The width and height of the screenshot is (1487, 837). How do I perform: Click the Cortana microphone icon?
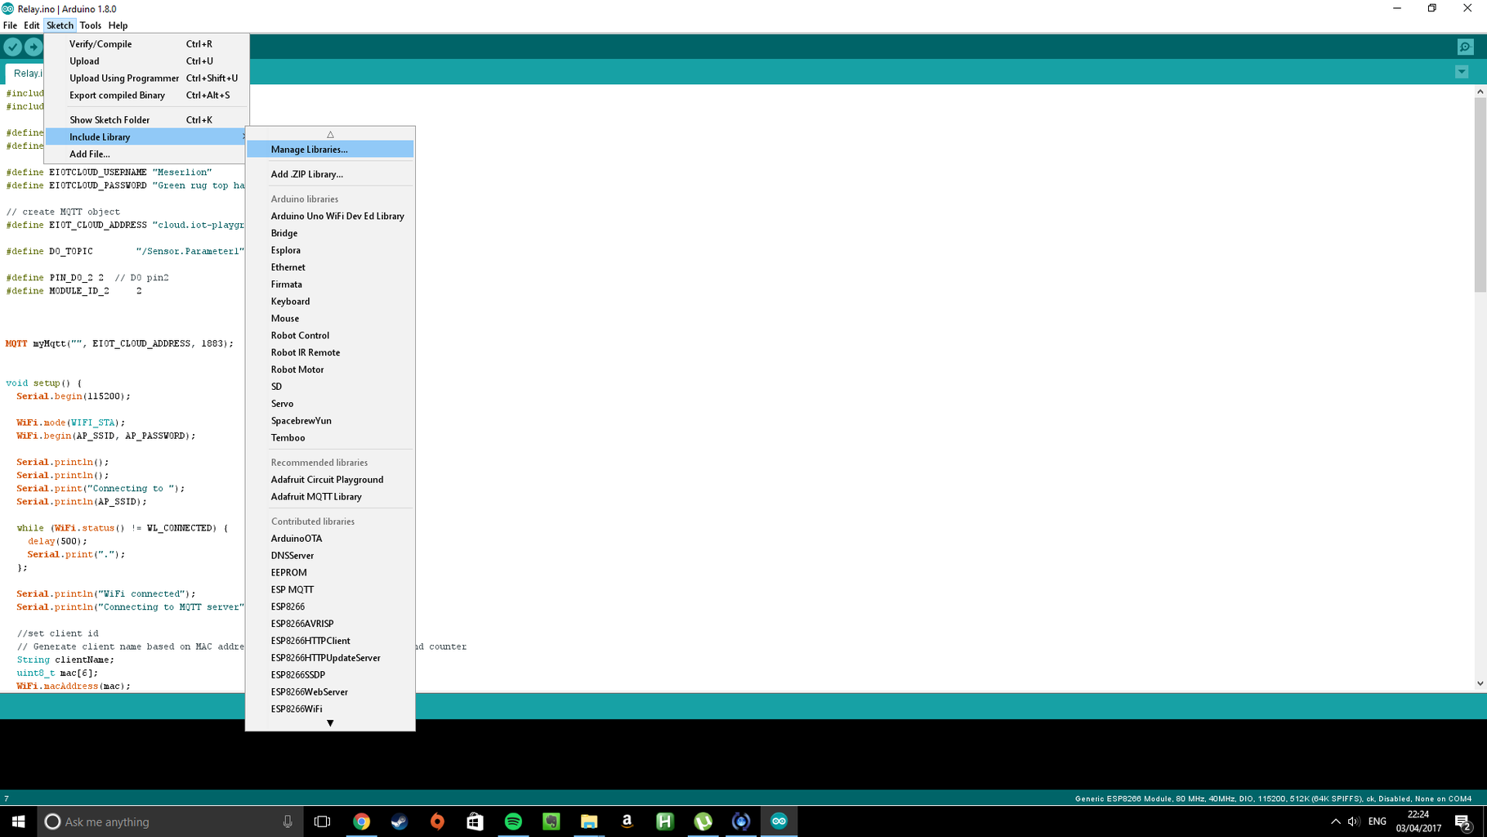288,821
